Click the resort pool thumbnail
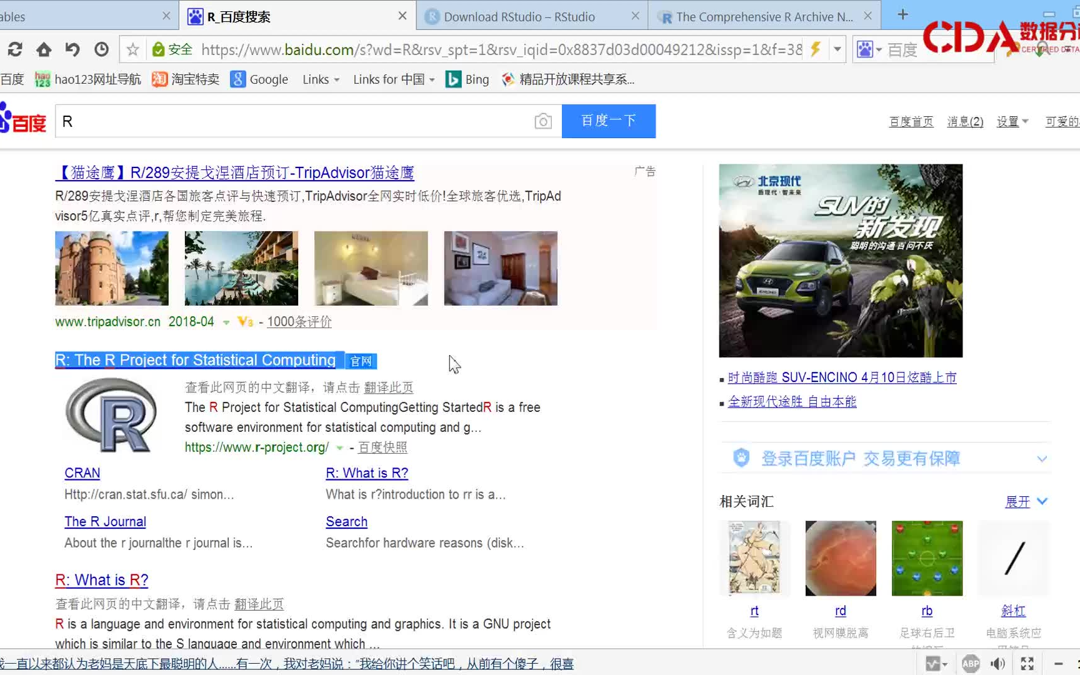 [x=241, y=268]
